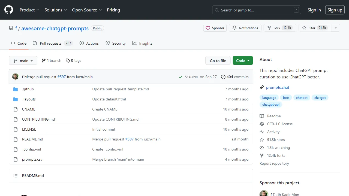The image size is (349, 196).
Task: Click the CNAME file icon
Action: 16,109
